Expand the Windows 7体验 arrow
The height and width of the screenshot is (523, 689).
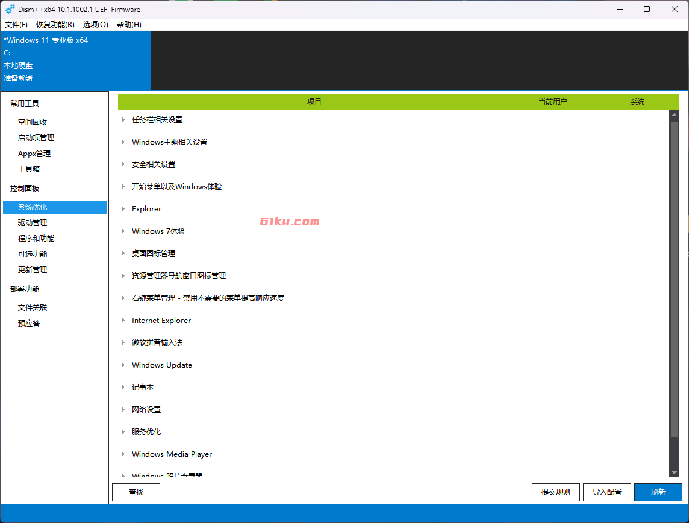pyautogui.click(x=123, y=231)
